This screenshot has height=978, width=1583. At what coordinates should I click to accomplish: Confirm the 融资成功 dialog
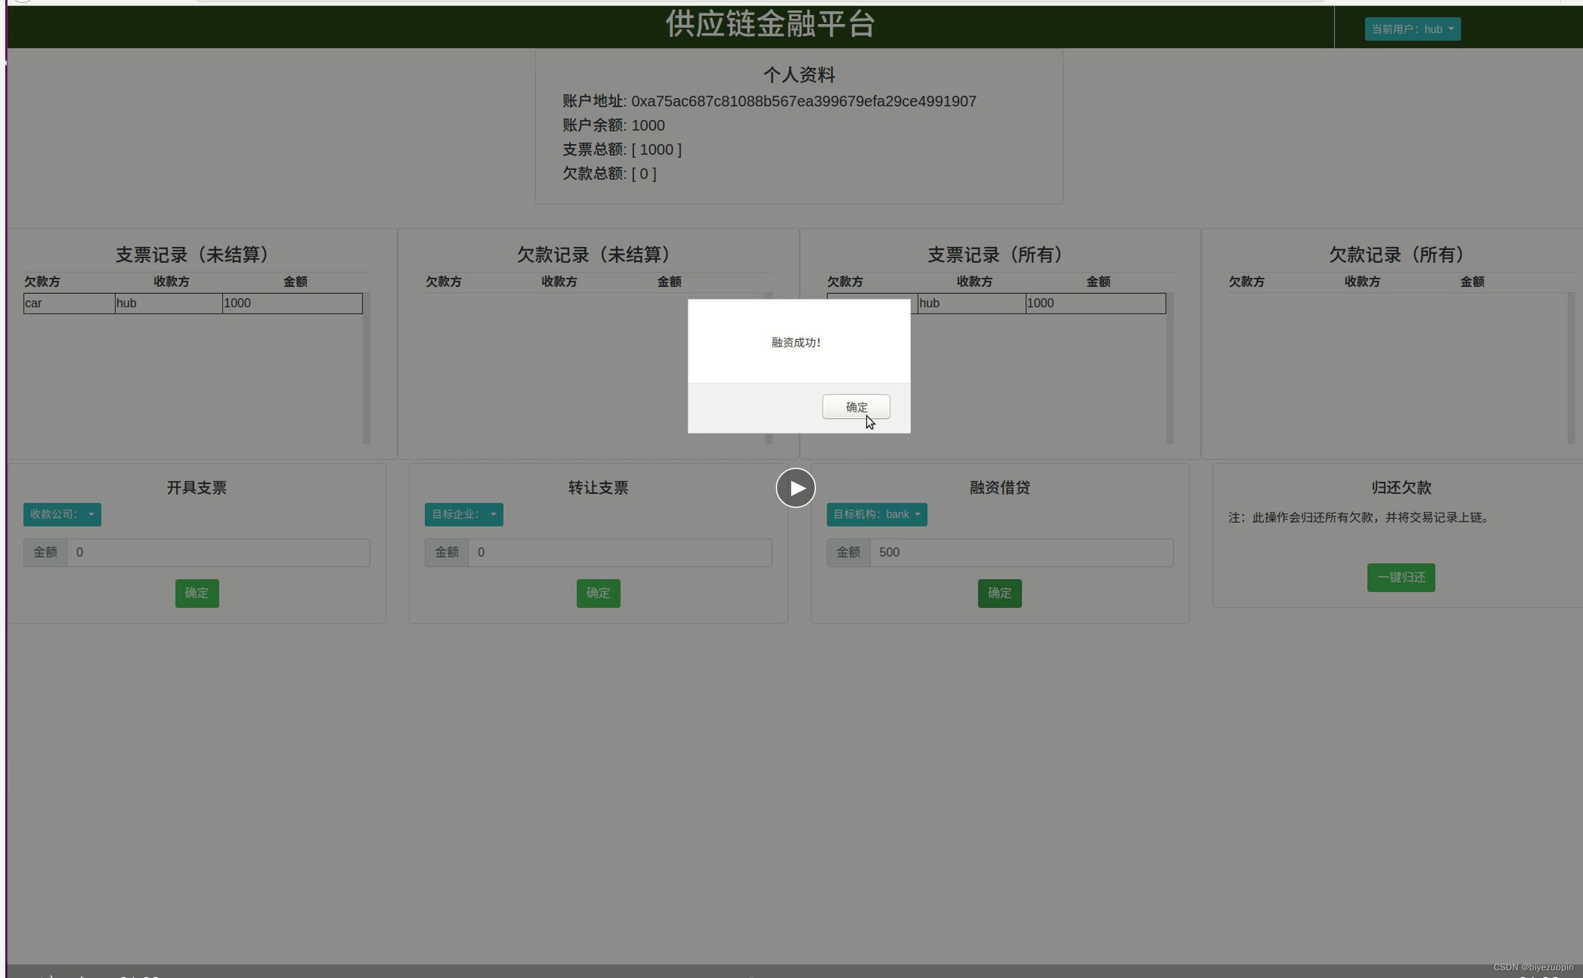855,406
